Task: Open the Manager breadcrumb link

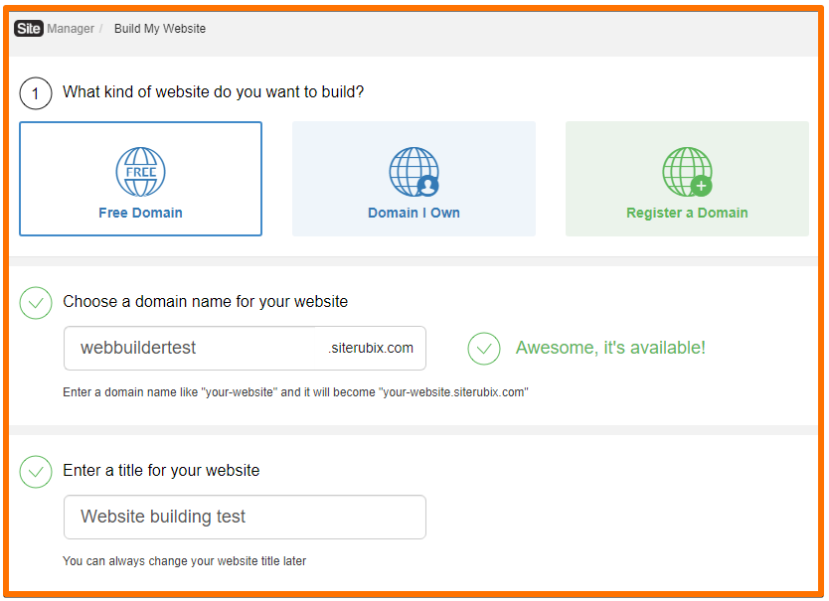Action: [x=71, y=29]
